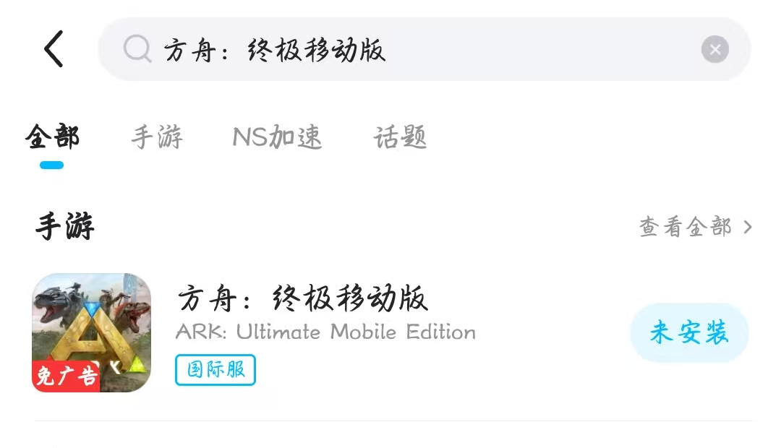Select the 全部 tab
Viewport: 781px width, 448px height.
(52, 137)
